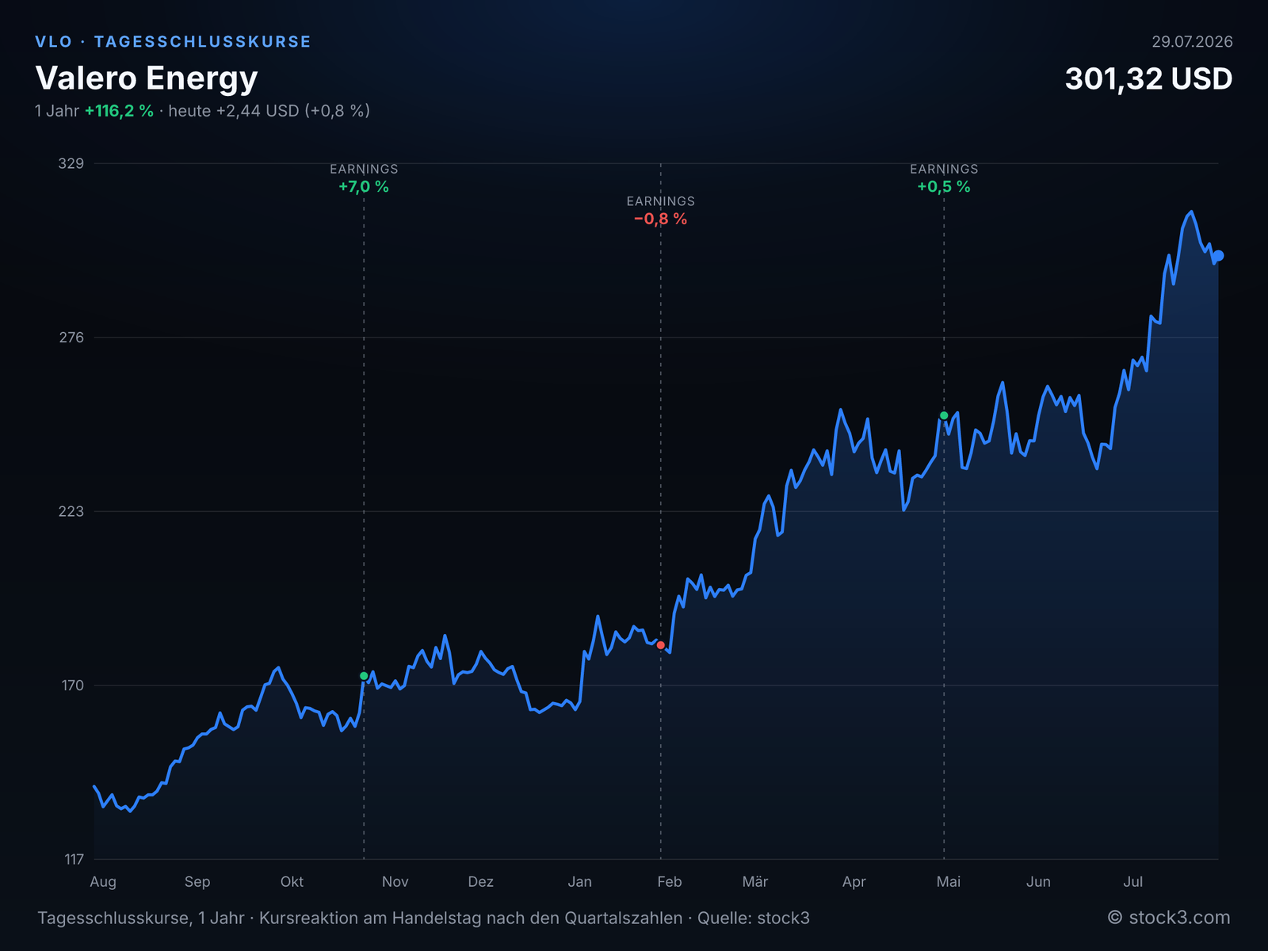Viewport: 1268px width, 951px height.
Task: Click the 117 y-axis label
Action: [74, 859]
